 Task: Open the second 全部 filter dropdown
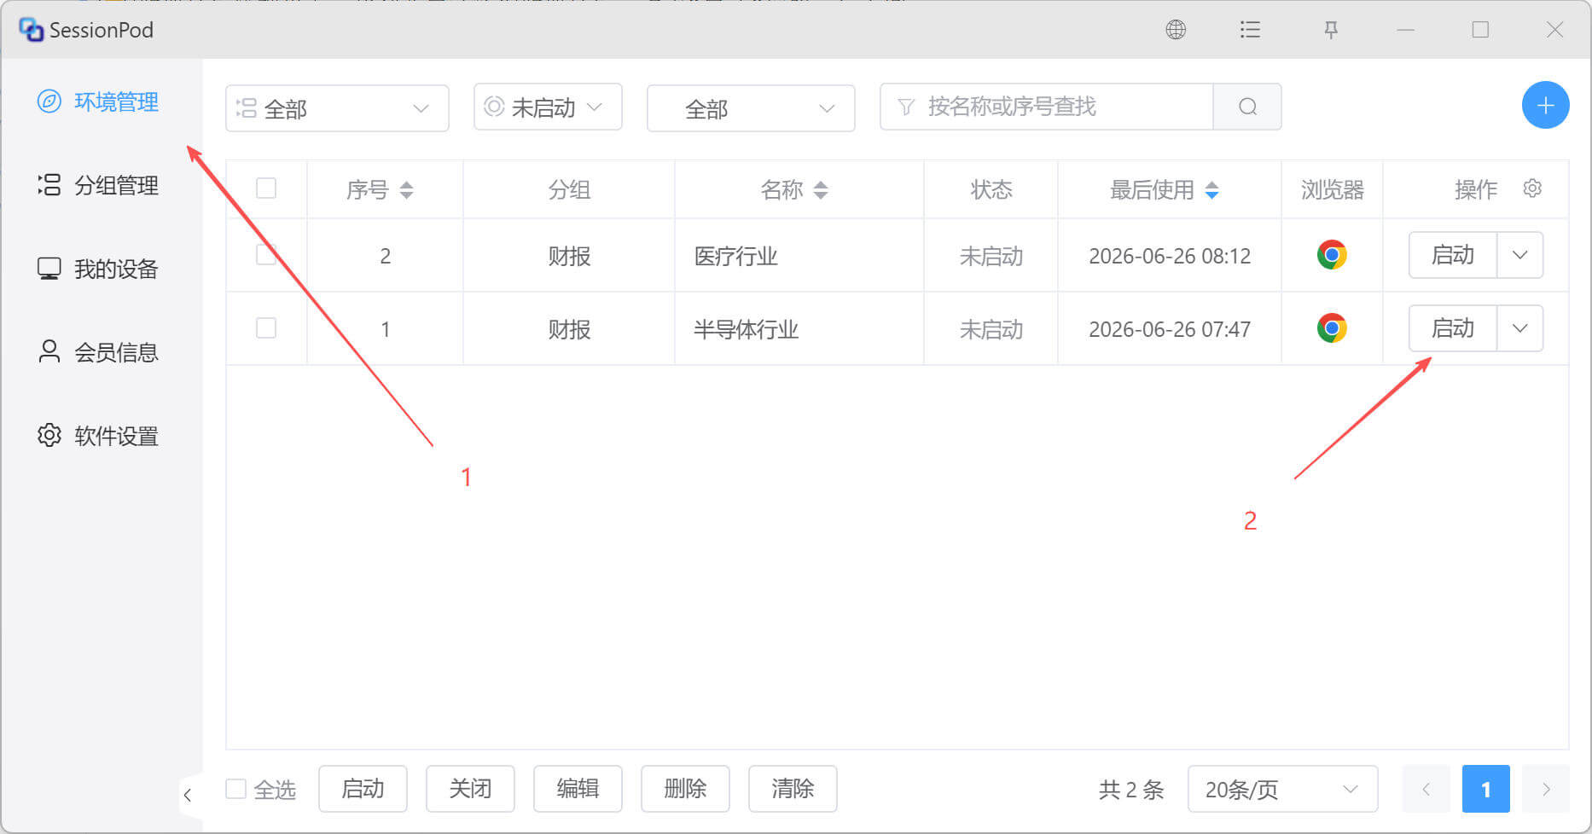[751, 108]
